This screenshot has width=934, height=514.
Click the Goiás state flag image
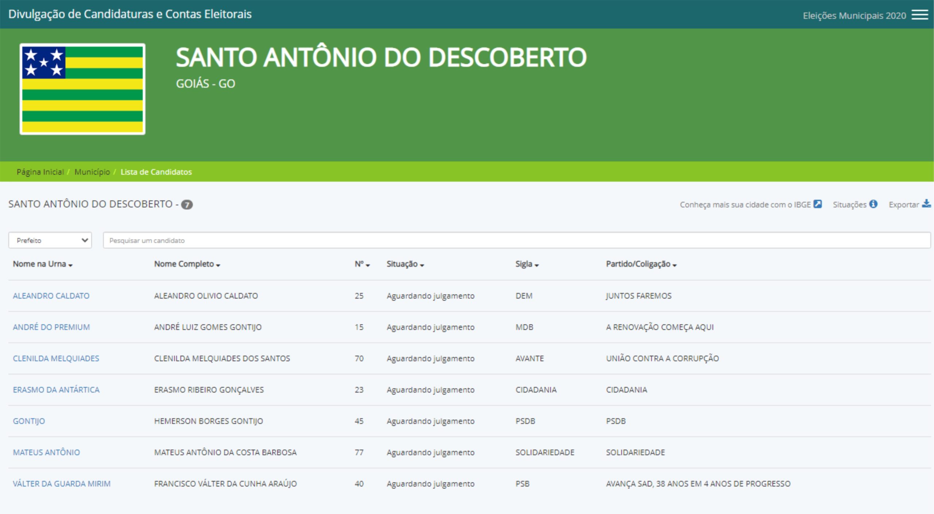pos(82,89)
